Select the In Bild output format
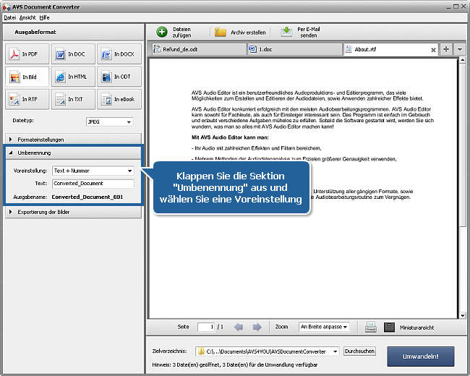This screenshot has width=470, height=376. pos(27,77)
